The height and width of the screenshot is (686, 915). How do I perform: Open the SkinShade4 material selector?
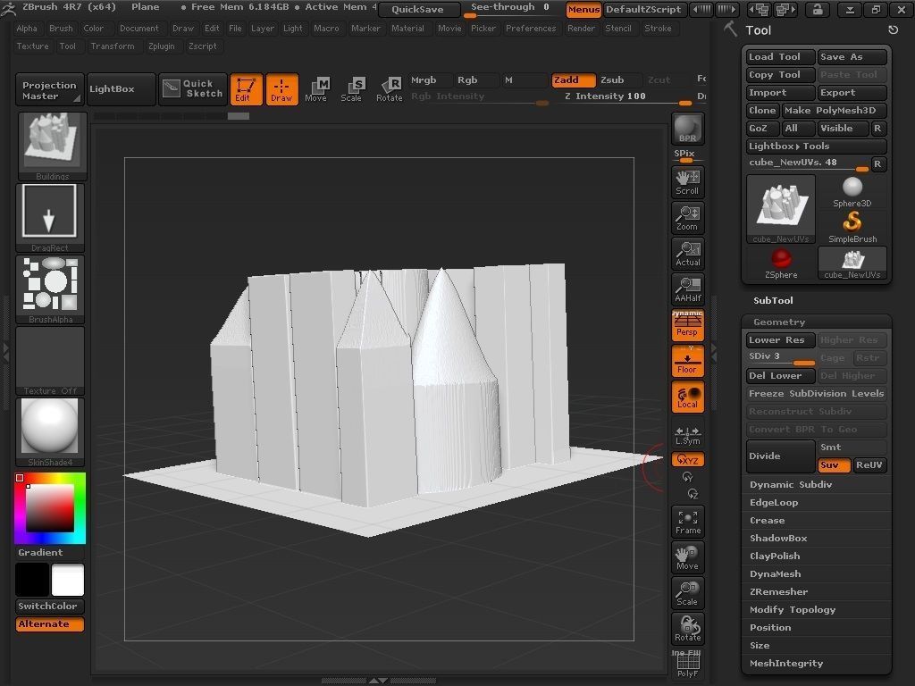(x=50, y=431)
